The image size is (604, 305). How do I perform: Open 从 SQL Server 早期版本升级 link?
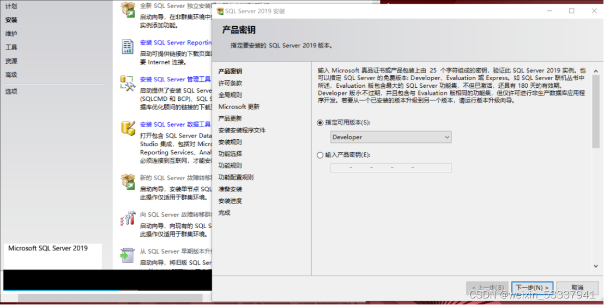176,252
